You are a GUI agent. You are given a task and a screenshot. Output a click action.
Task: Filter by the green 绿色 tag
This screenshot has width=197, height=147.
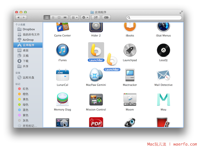pos(28,105)
